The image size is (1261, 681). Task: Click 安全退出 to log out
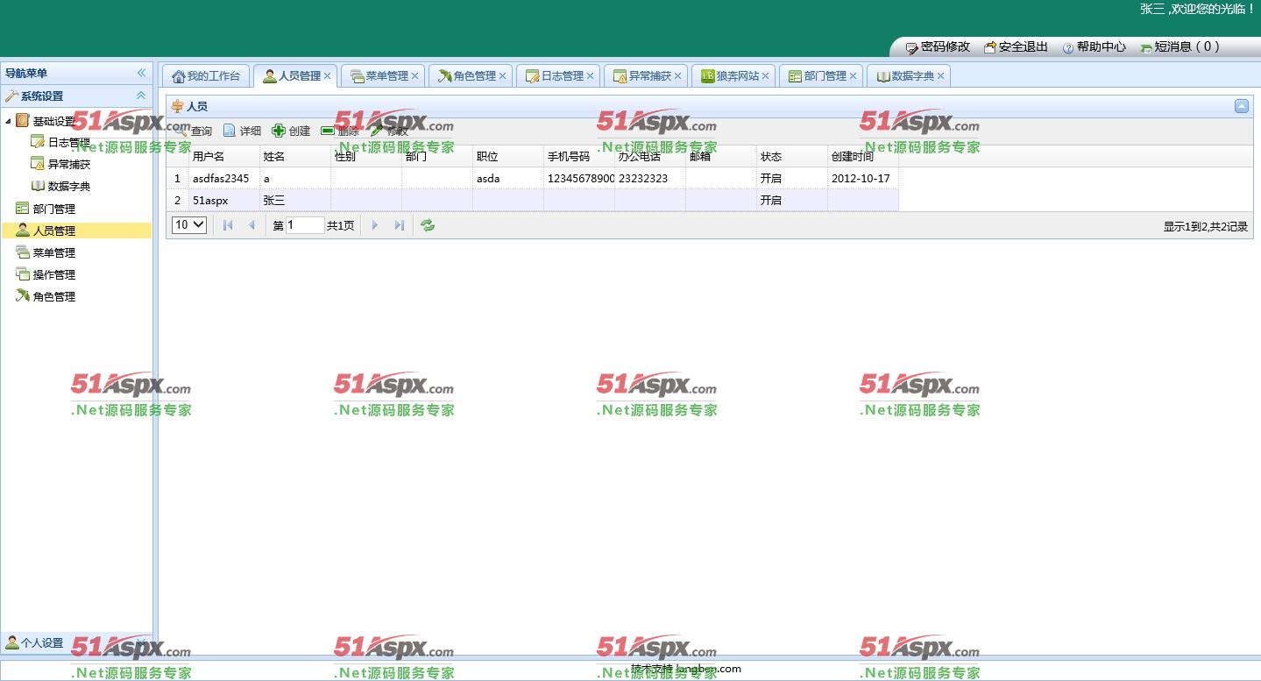1016,47
